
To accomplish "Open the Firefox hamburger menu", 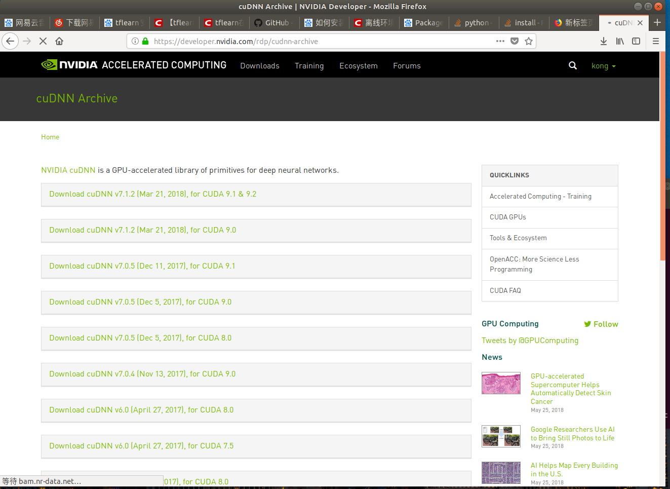I will [656, 41].
